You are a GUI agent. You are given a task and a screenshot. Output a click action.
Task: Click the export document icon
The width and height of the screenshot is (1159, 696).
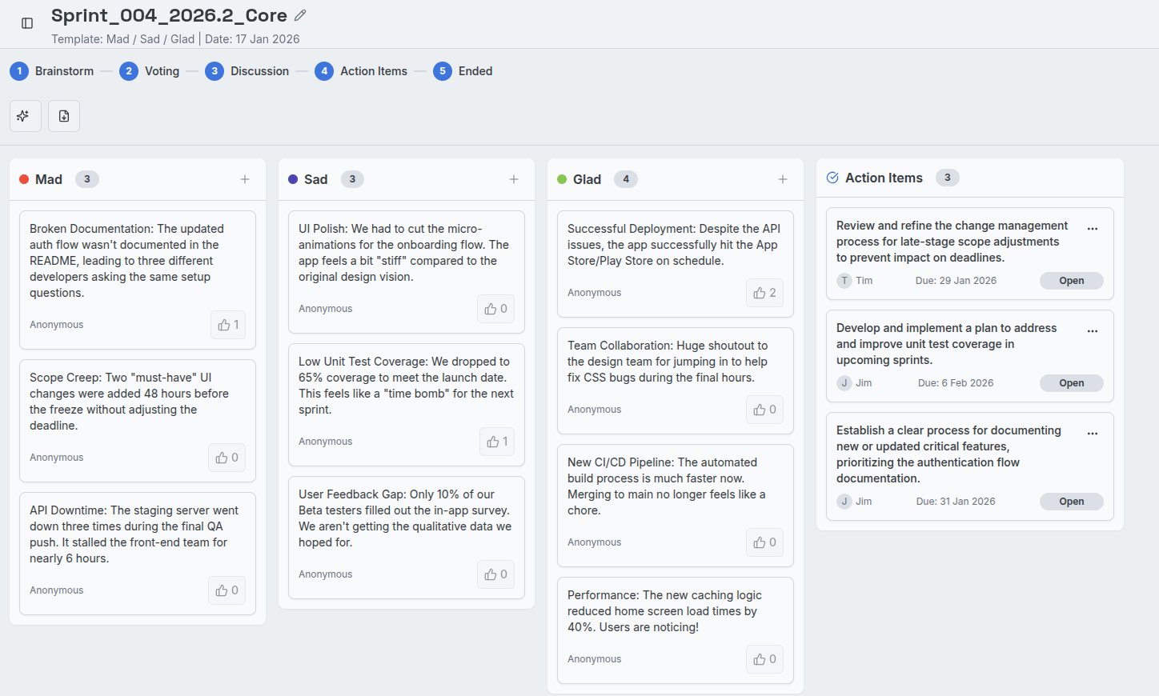pyautogui.click(x=63, y=116)
